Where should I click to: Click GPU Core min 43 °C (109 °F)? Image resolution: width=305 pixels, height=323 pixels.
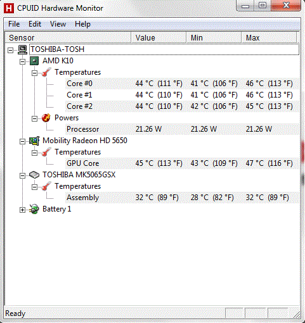coord(214,163)
